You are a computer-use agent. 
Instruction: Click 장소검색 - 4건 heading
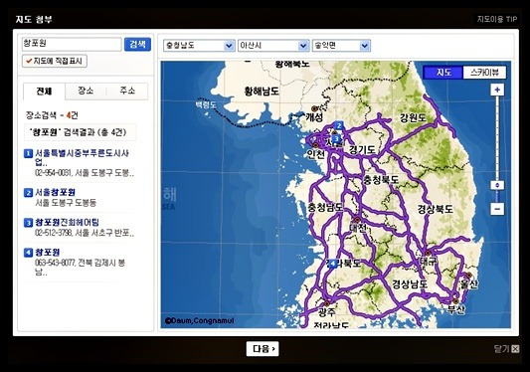tap(52, 115)
